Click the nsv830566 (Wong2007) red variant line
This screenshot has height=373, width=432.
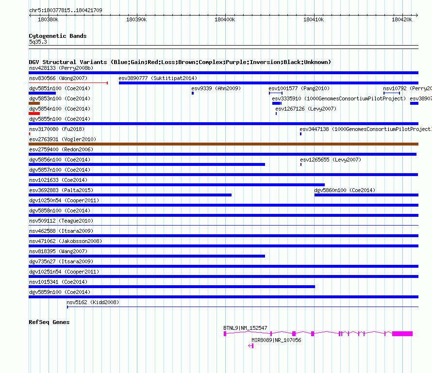tap(68, 83)
